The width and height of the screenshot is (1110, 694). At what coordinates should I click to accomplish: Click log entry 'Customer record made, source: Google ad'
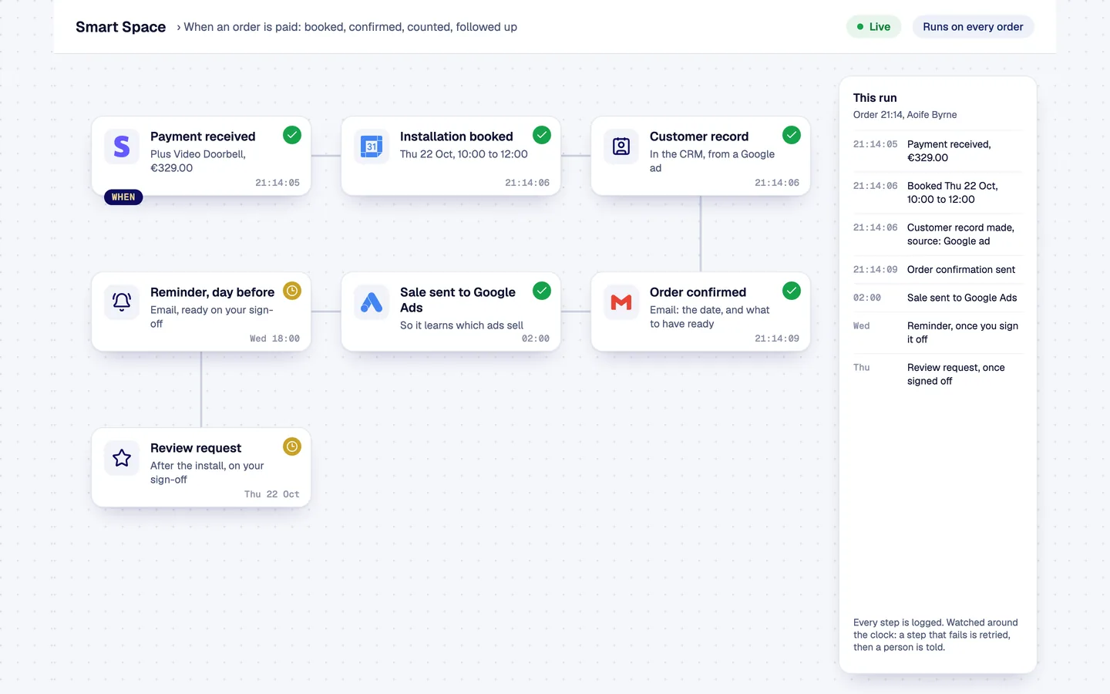(938, 234)
